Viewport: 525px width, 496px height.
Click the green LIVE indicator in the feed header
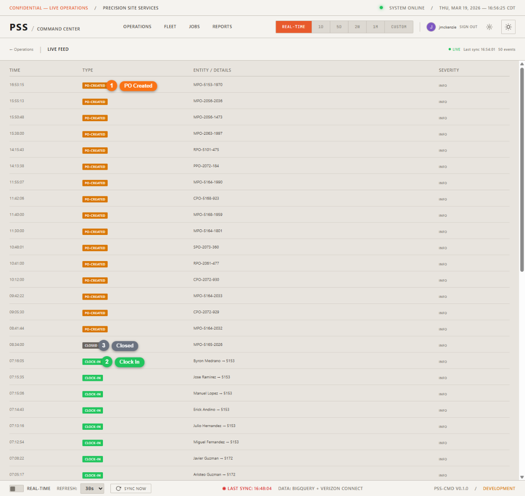450,49
